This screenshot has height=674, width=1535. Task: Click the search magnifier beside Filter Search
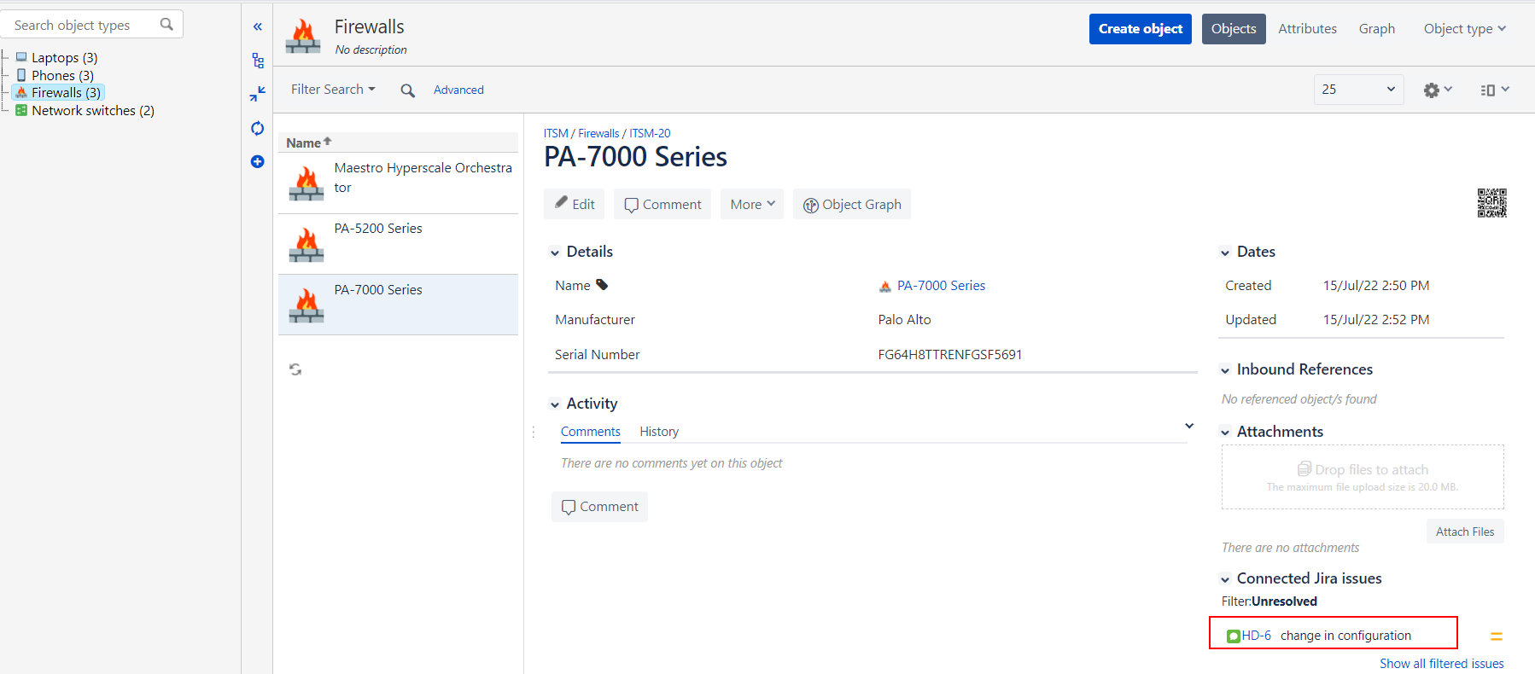408,90
